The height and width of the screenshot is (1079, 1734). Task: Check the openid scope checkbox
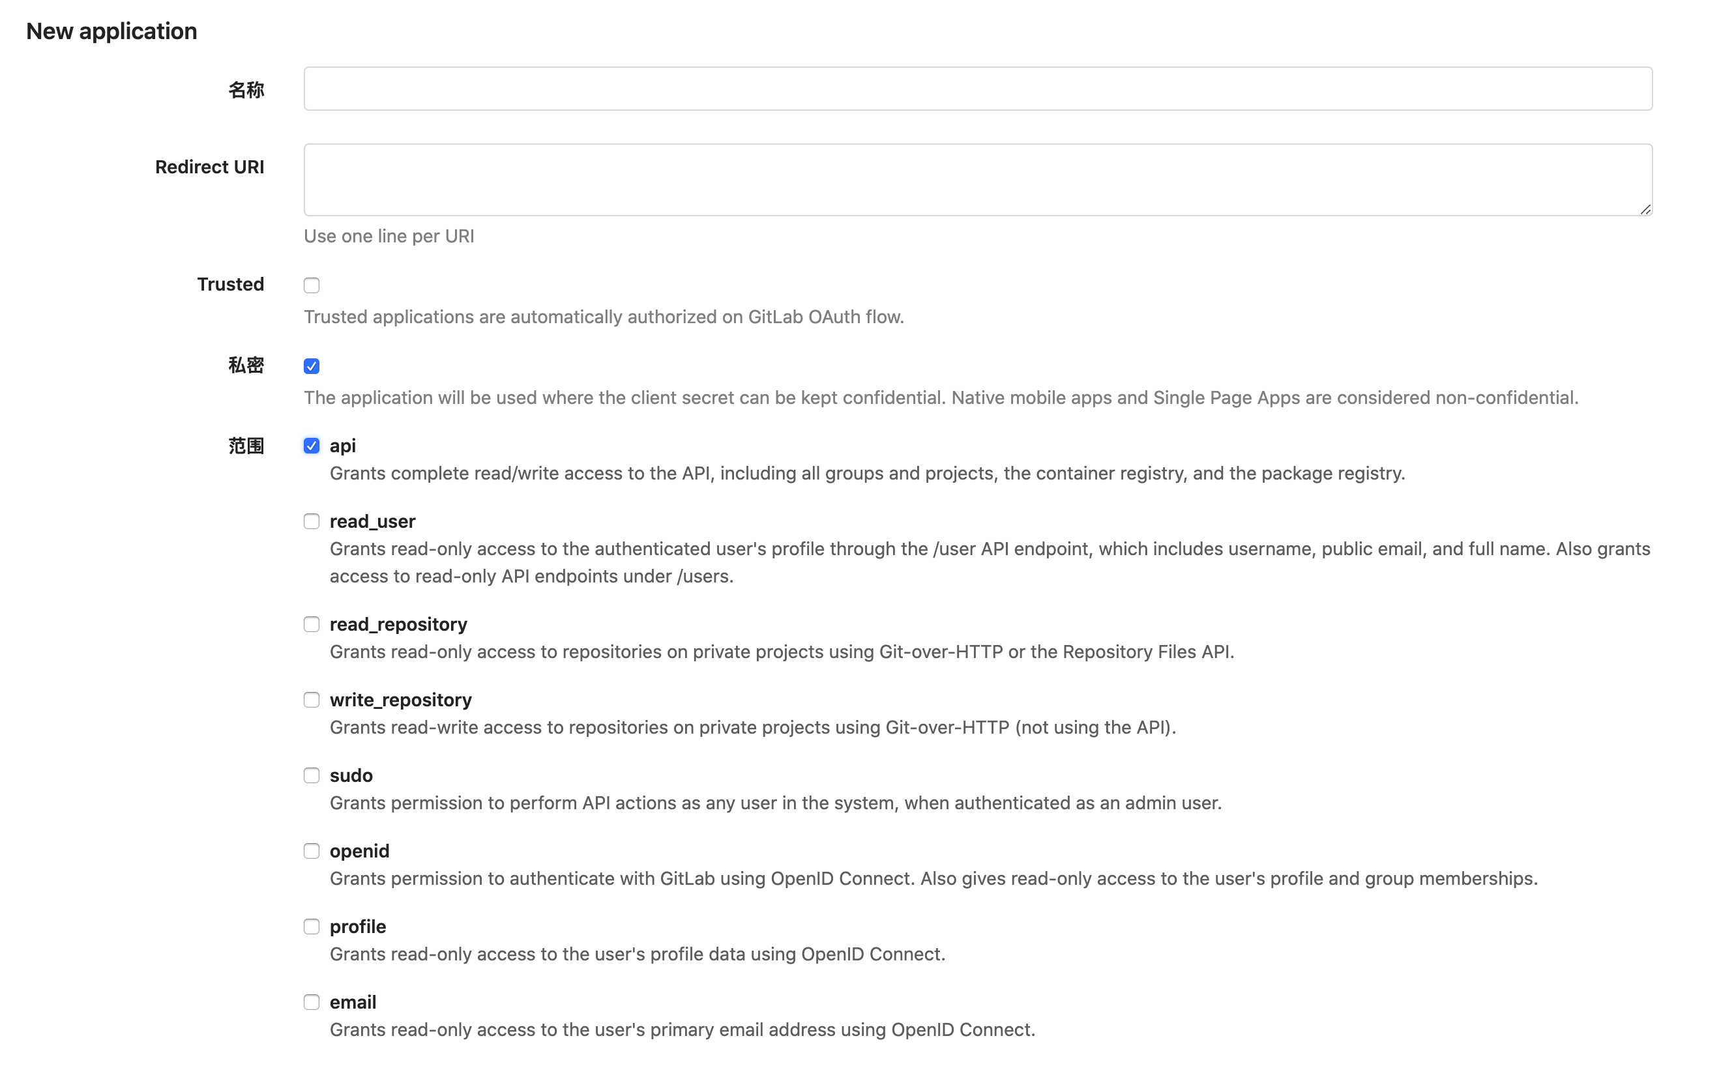click(x=311, y=852)
